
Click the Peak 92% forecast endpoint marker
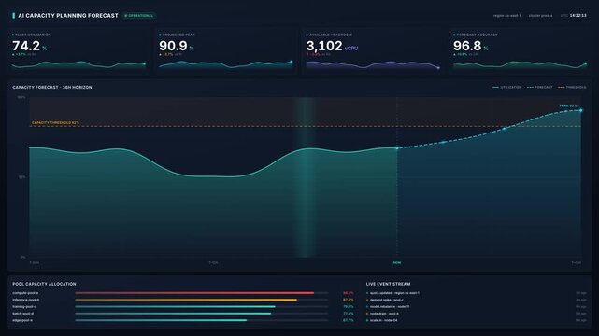(x=580, y=110)
